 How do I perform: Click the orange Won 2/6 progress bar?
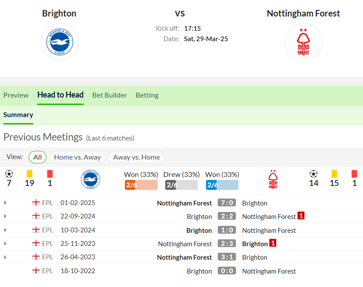pos(141,185)
